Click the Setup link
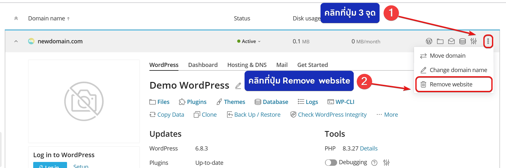This screenshot has width=506, height=168. pyautogui.click(x=81, y=166)
